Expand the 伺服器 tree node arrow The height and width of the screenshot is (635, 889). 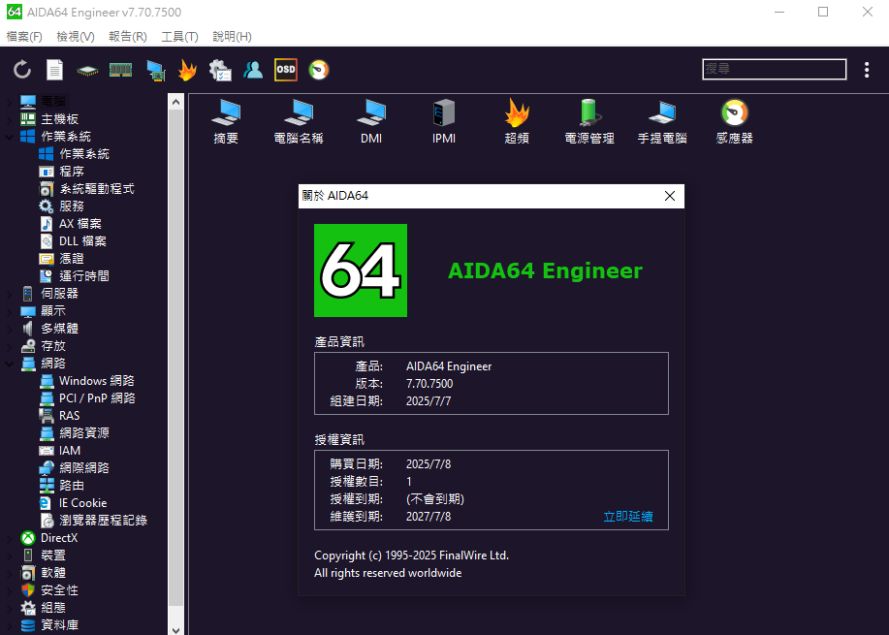click(x=9, y=294)
